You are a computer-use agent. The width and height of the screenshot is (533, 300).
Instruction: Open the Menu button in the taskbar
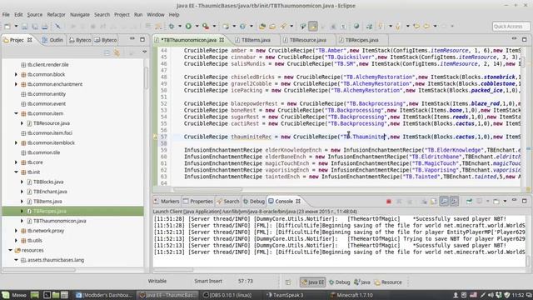(14, 295)
